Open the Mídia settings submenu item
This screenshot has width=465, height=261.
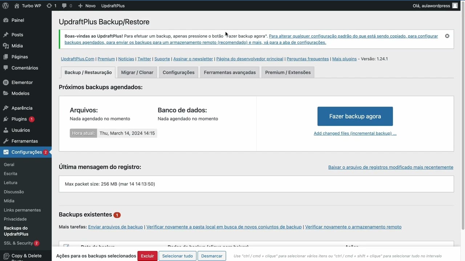pyautogui.click(x=9, y=201)
